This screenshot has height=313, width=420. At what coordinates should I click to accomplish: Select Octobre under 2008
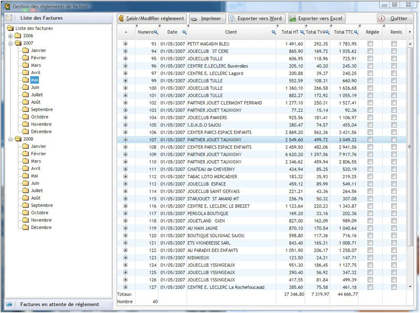pos(39,213)
